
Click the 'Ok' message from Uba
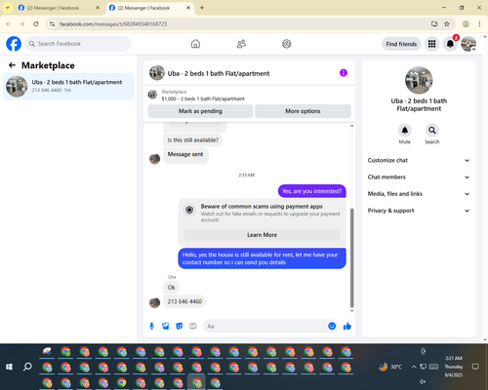coord(171,288)
